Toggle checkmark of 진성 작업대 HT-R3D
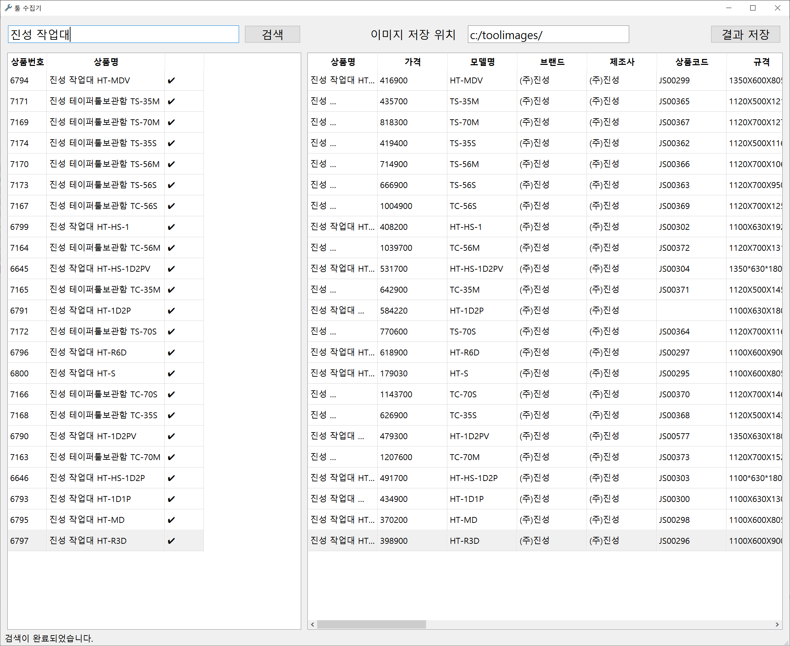The width and height of the screenshot is (790, 646). tap(171, 541)
